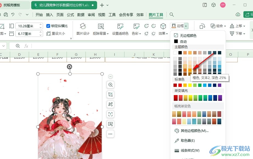
Task: Pick the white swatch in 主题颜色 row
Action: (x=175, y=52)
